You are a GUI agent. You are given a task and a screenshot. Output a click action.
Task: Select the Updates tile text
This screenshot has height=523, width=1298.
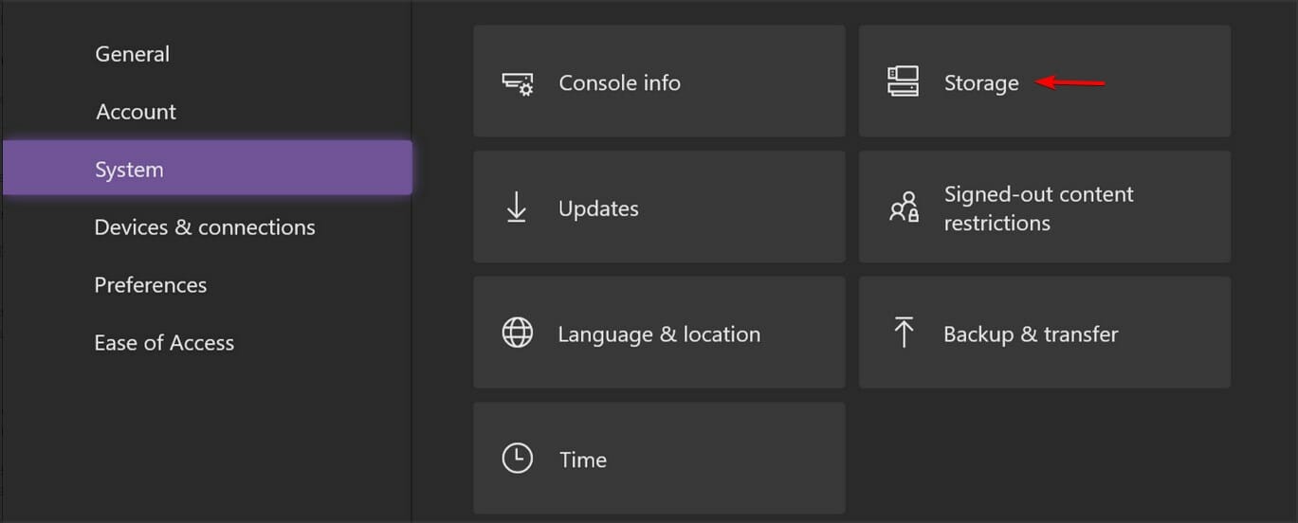598,208
